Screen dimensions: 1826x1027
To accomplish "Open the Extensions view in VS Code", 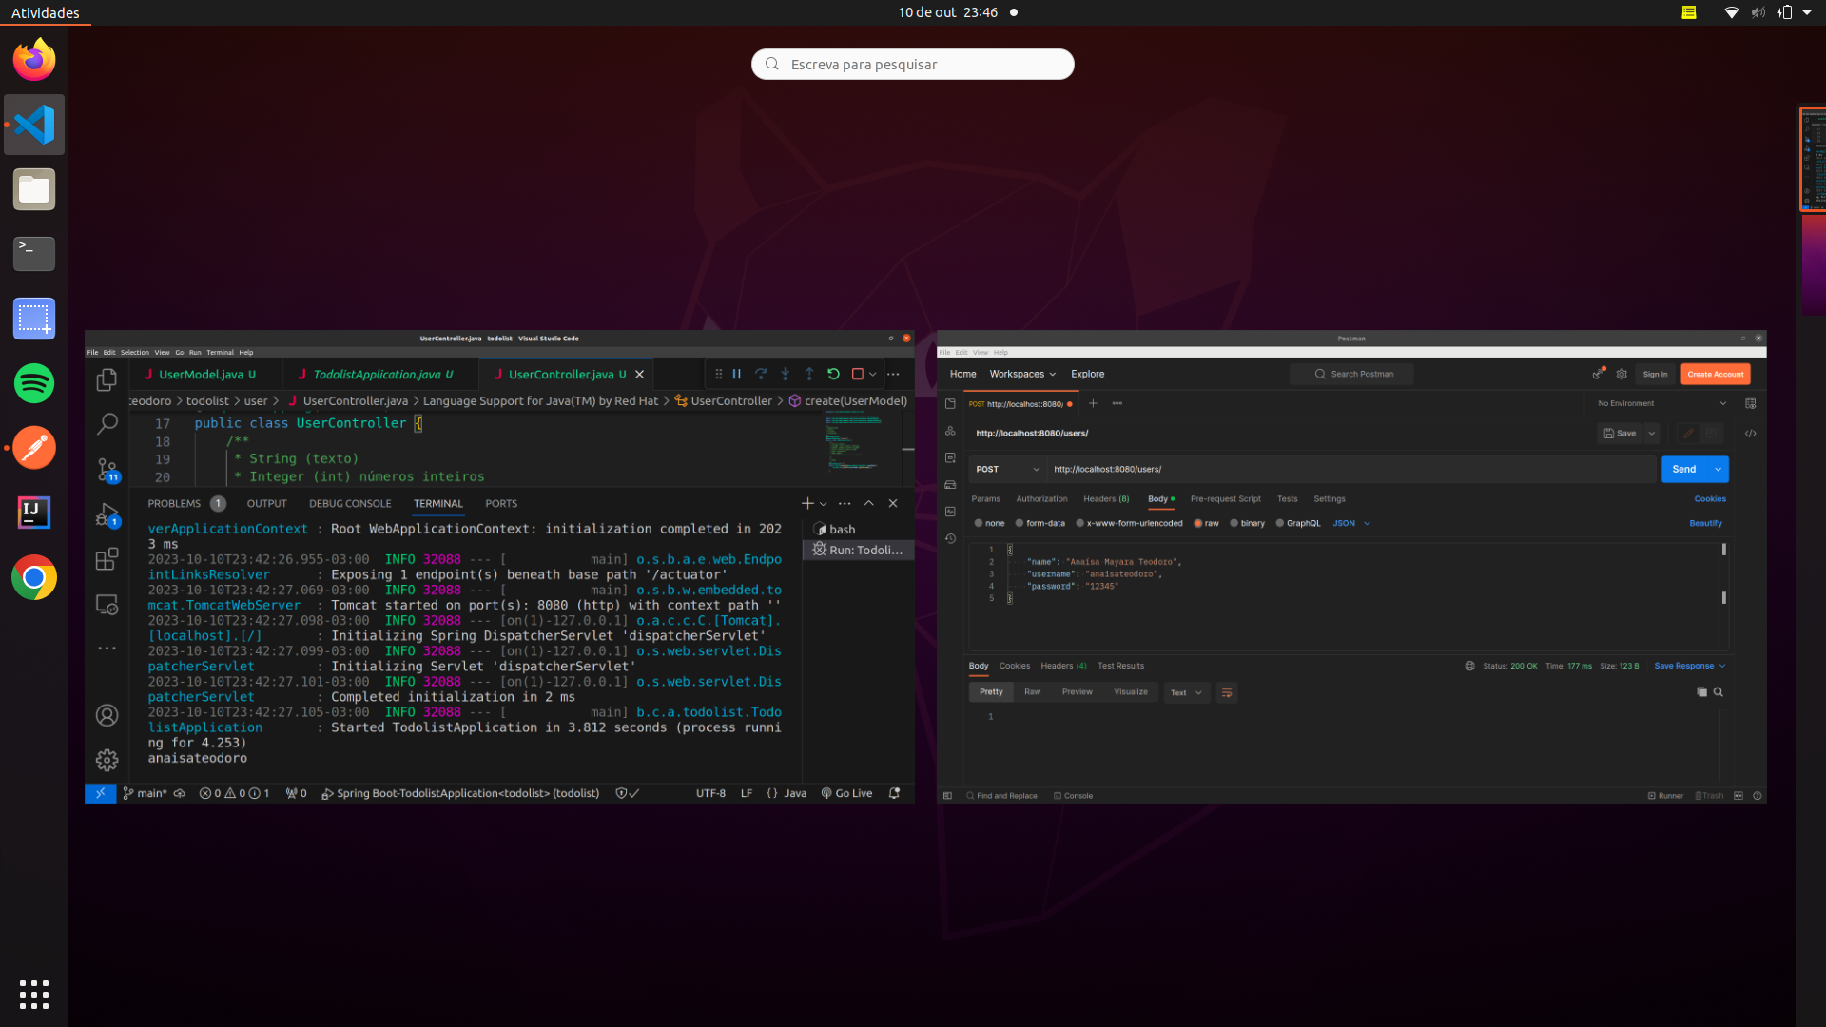I will 107,559.
